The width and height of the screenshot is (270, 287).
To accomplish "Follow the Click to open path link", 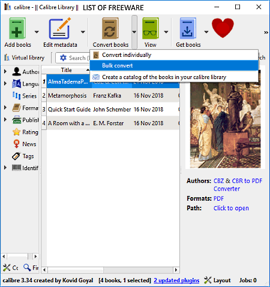I will (x=231, y=208).
